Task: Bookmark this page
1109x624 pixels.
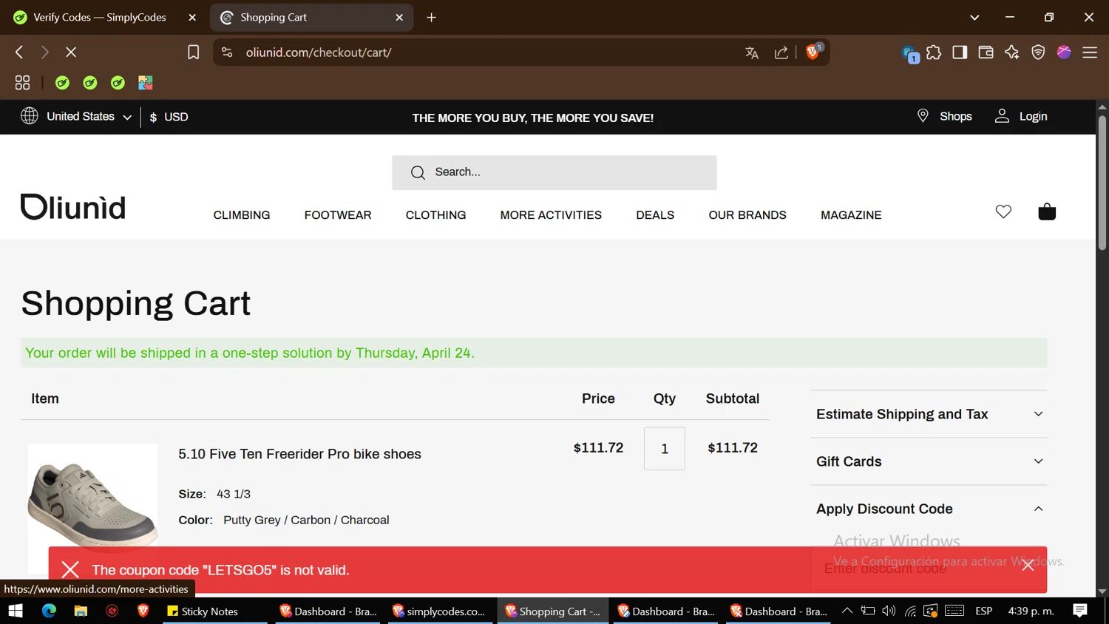Action: (x=194, y=52)
